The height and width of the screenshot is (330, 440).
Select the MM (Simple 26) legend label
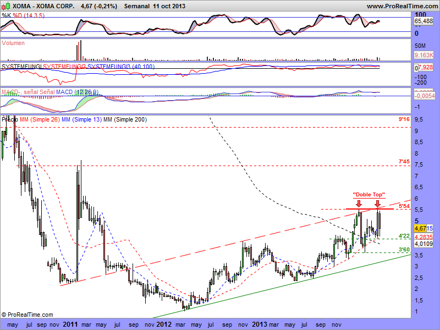coord(40,119)
